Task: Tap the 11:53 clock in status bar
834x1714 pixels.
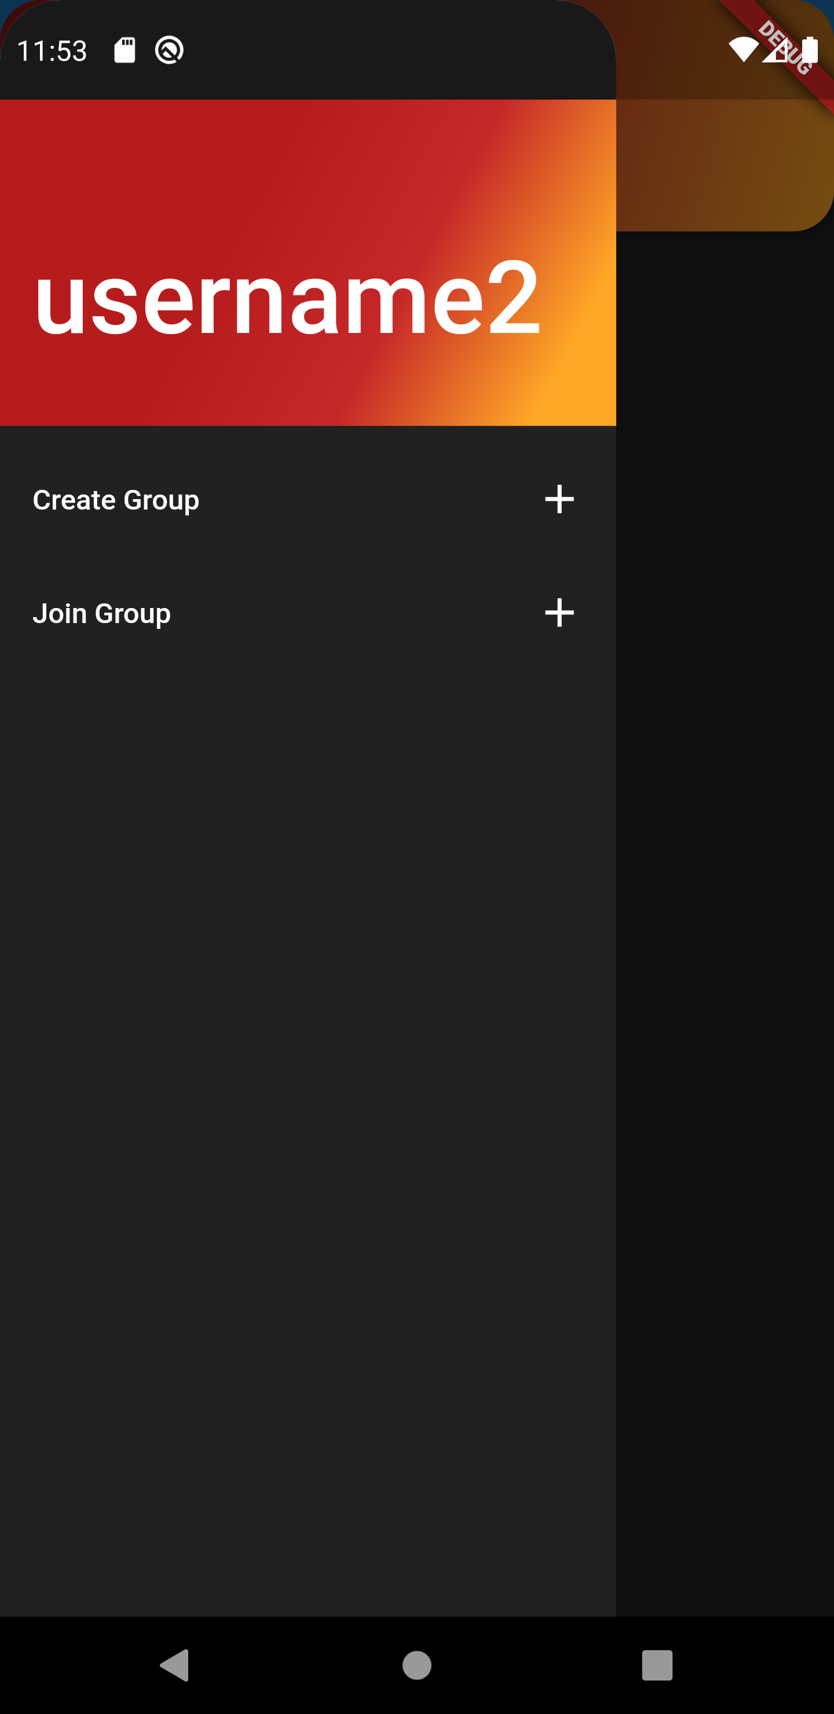Action: pyautogui.click(x=52, y=51)
